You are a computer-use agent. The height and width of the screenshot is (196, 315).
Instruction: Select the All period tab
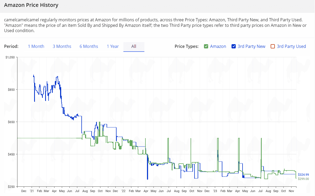[x=134, y=47]
